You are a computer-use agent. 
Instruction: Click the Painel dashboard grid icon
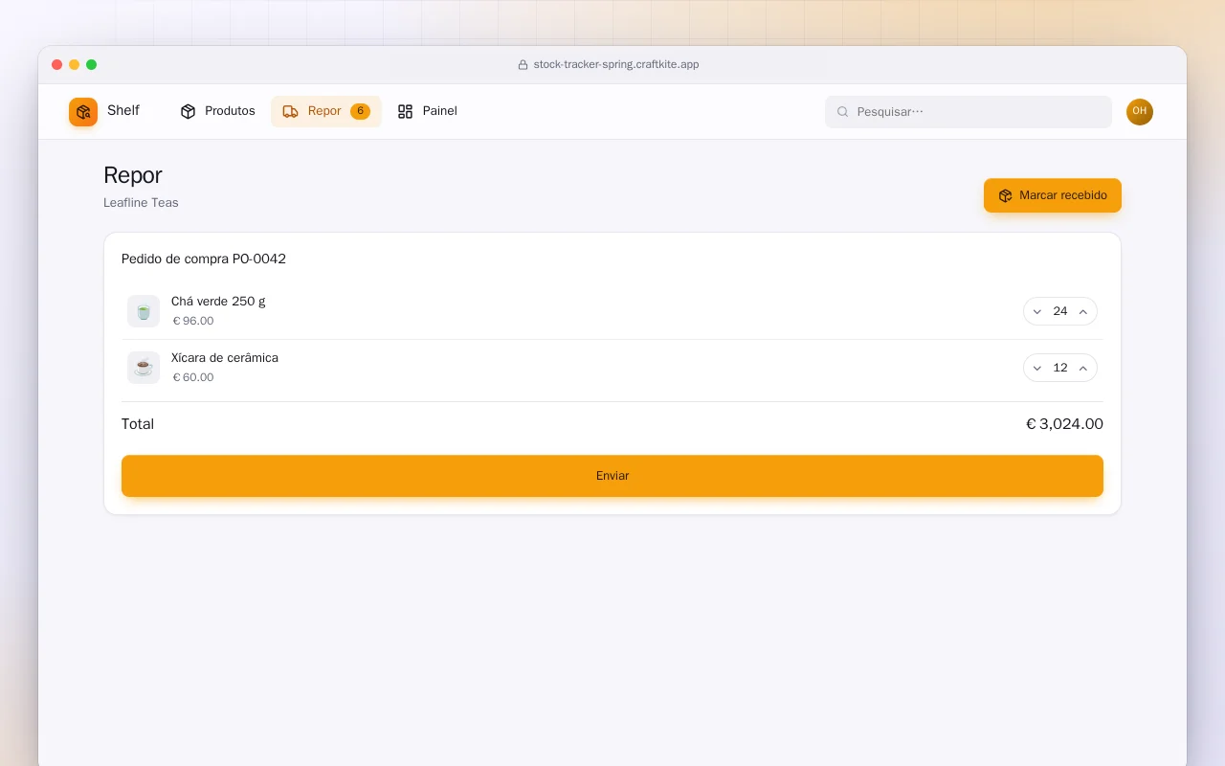pos(405,111)
